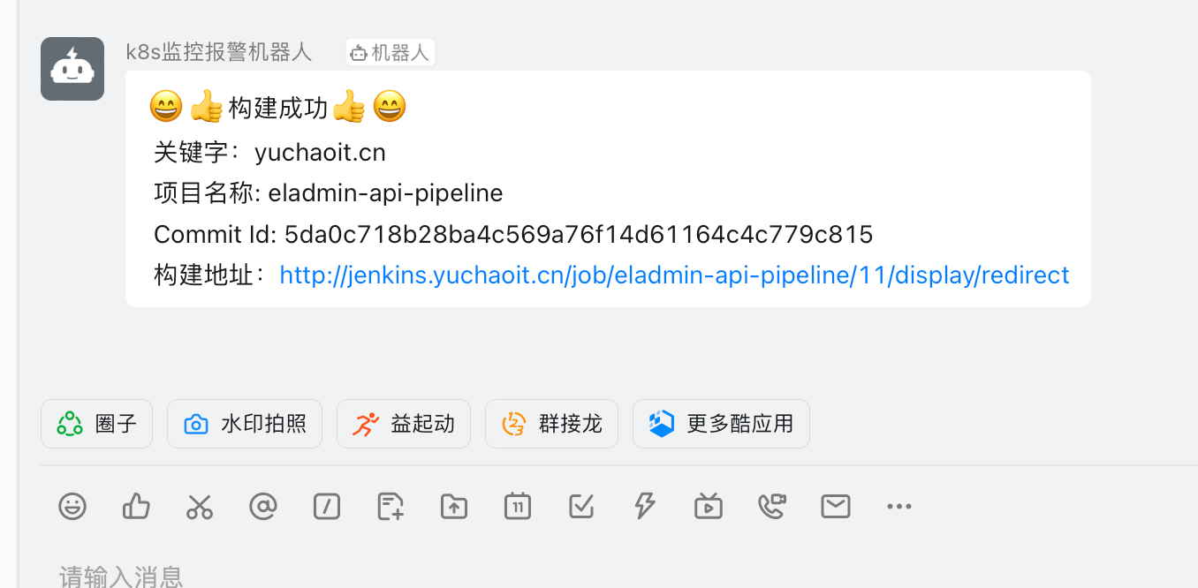
Task: Start a live broadcast with TV icon
Action: tap(709, 507)
